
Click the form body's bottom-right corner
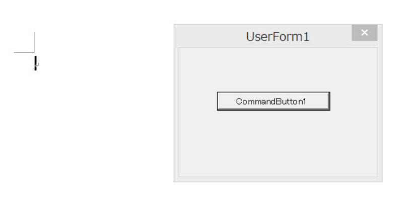[376, 175]
